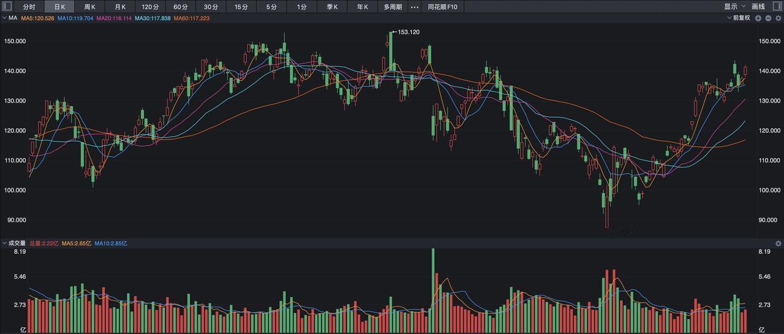The height and width of the screenshot is (334, 784).
Task: Zoom out chart with minus icon
Action: tap(768, 18)
